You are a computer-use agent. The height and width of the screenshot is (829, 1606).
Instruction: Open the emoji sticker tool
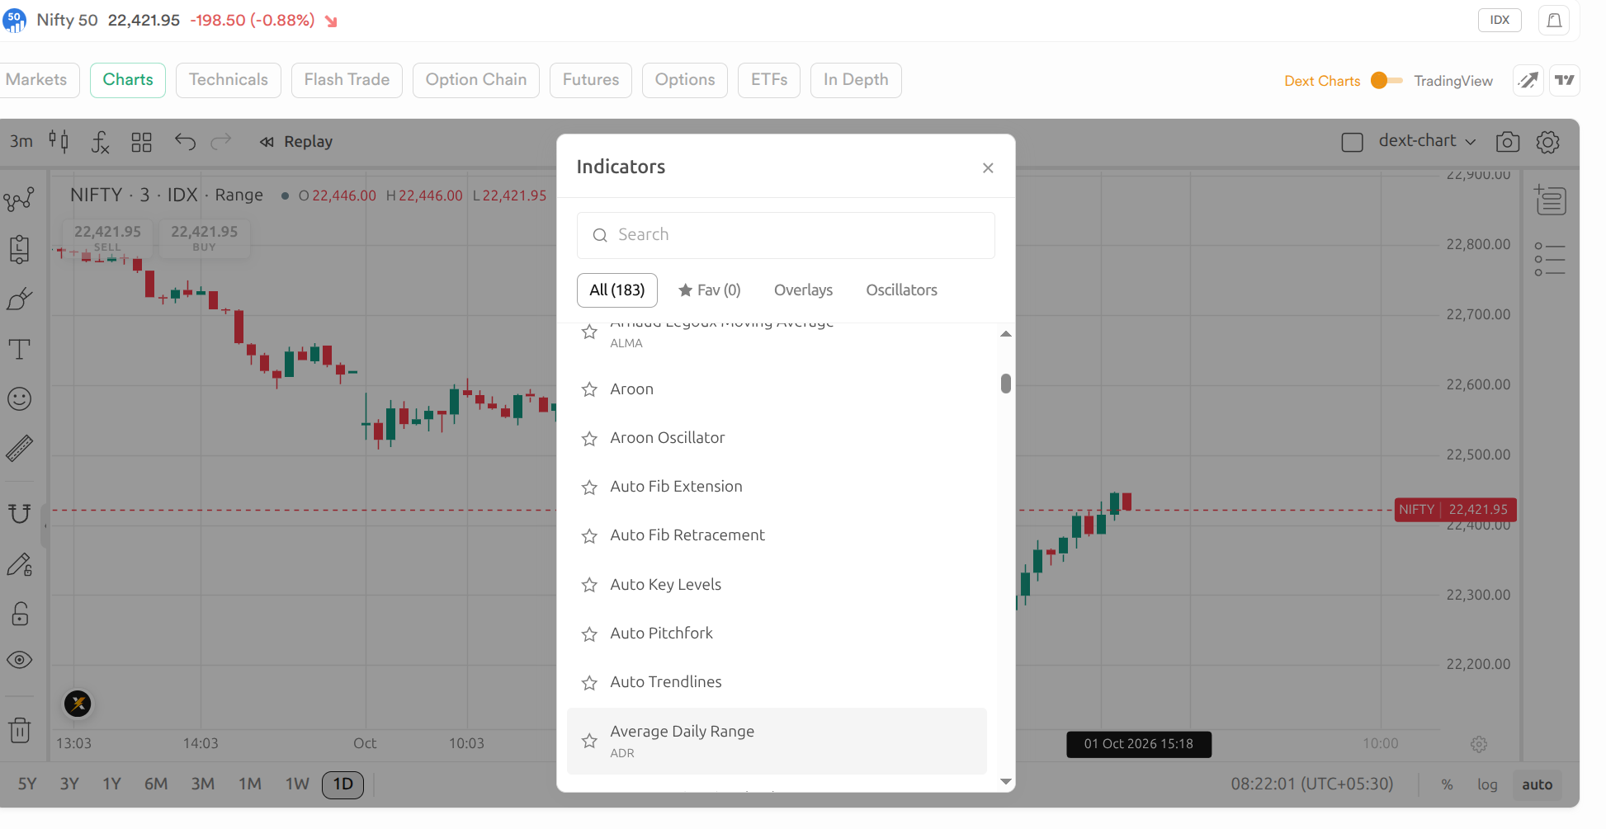point(19,399)
